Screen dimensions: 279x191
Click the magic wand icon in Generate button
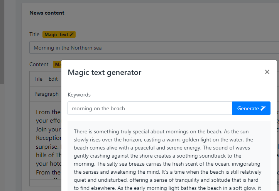click(263, 108)
